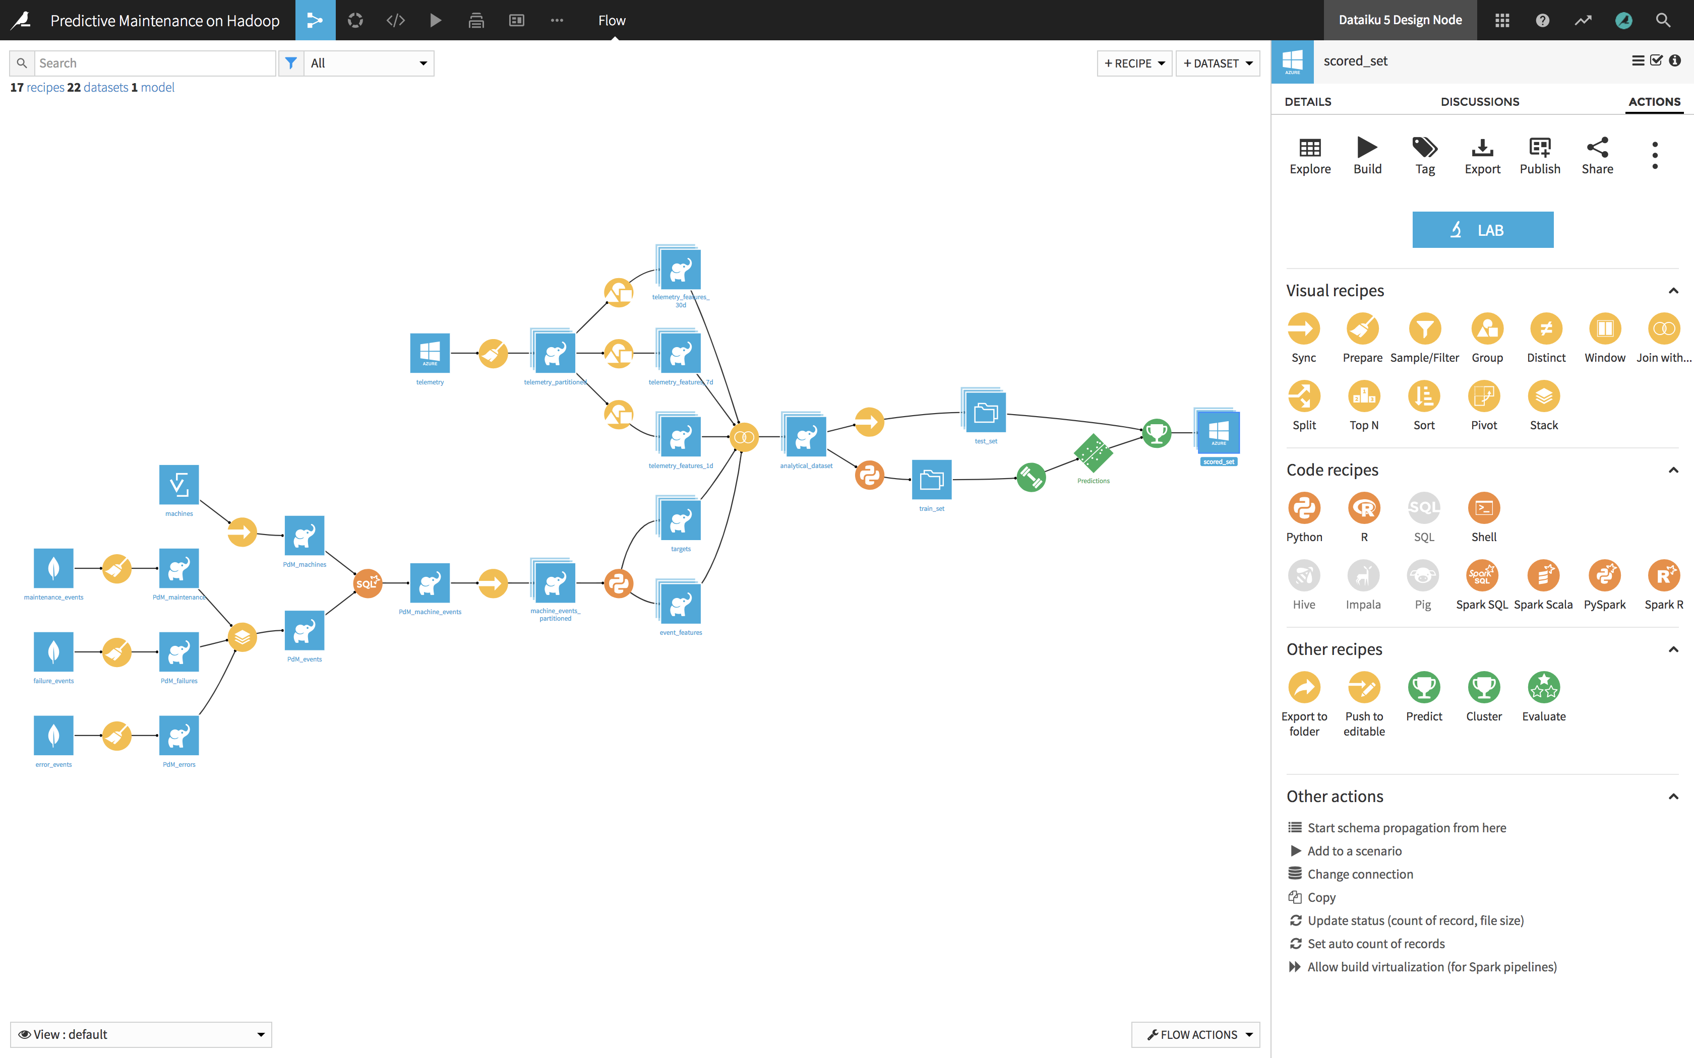Open the help question mark icon
The height and width of the screenshot is (1058, 1694).
tap(1542, 20)
